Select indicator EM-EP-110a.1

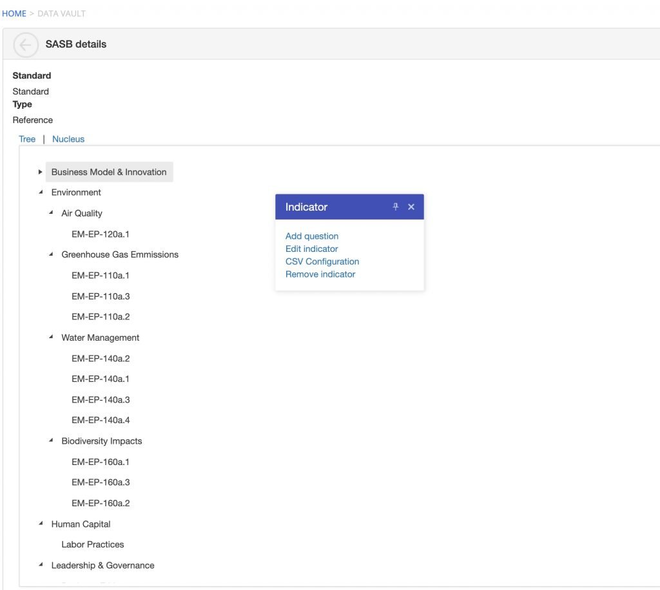point(101,276)
